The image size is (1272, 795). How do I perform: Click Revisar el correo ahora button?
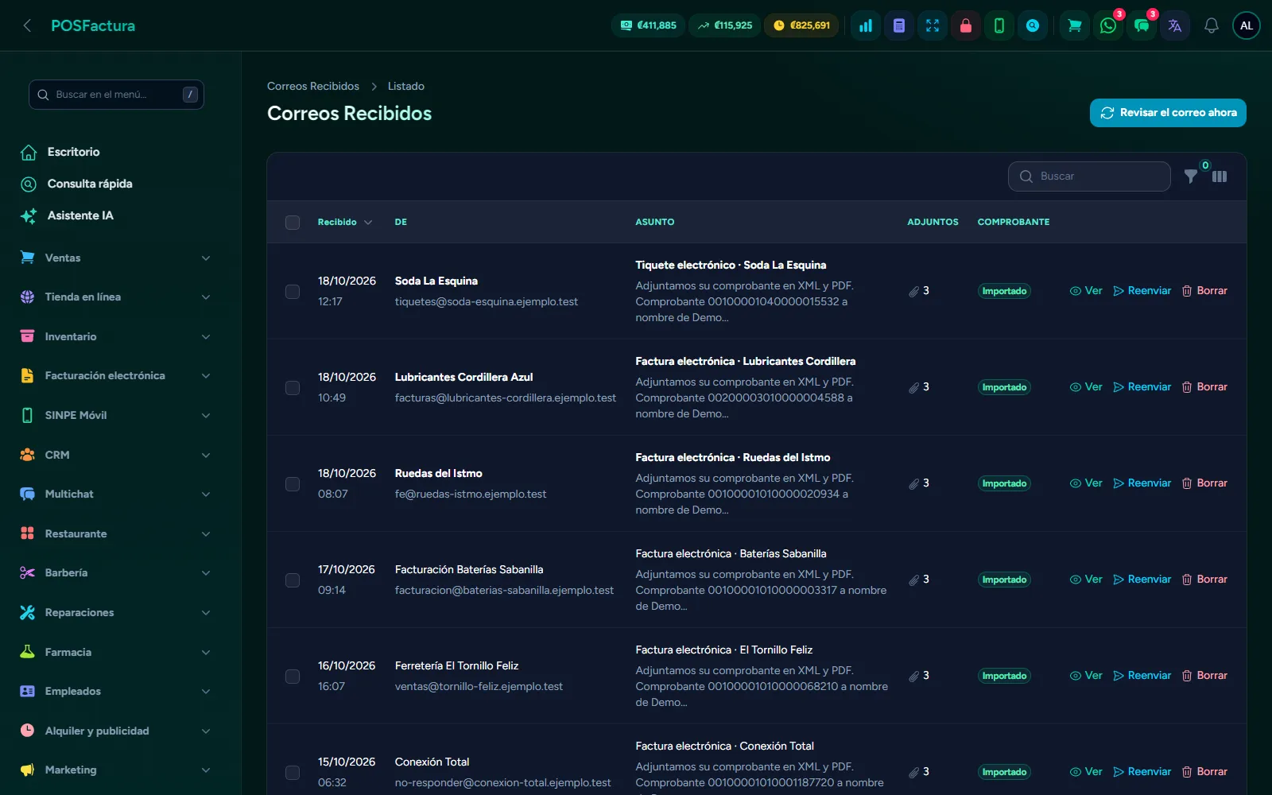click(1168, 113)
